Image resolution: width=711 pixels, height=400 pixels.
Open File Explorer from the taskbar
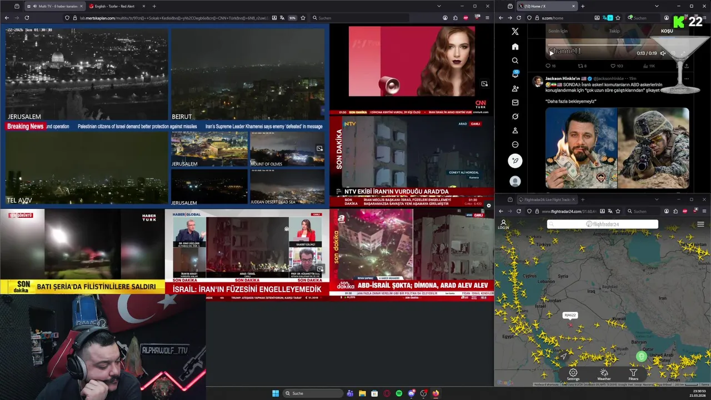(x=362, y=393)
